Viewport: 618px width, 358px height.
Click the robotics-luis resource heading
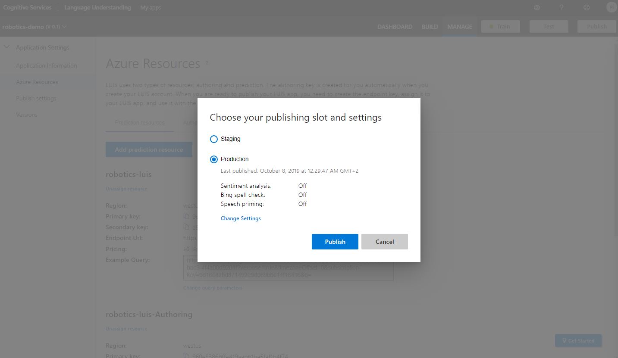coord(129,174)
